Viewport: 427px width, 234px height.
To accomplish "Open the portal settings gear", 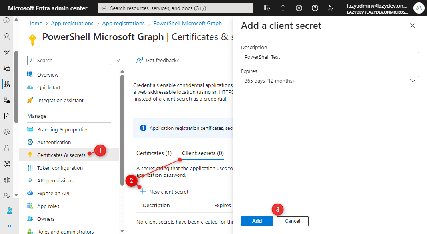I will pyautogui.click(x=299, y=8).
